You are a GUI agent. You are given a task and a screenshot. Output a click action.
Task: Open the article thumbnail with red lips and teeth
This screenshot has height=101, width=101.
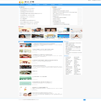coord(26,56)
